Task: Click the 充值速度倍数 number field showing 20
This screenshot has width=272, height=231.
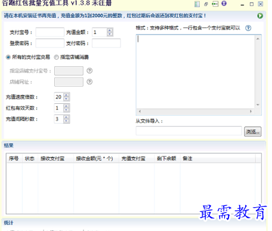Action: [x=59, y=97]
